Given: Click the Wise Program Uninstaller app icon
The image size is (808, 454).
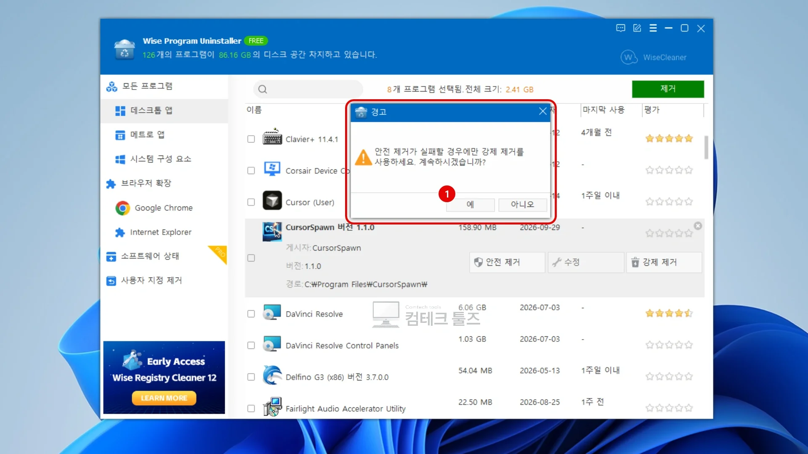Looking at the screenshot, I should (125, 49).
